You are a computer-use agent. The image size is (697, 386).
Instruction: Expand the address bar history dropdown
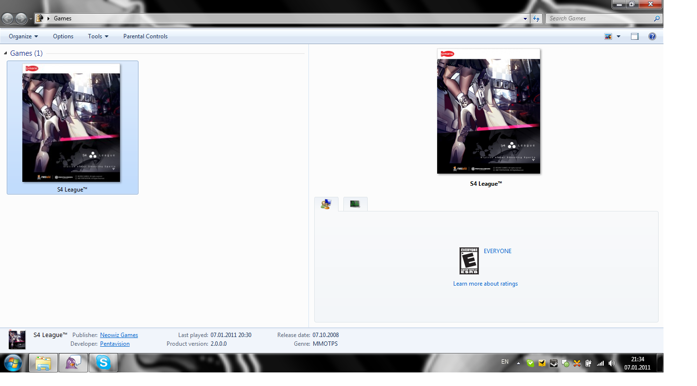click(526, 19)
